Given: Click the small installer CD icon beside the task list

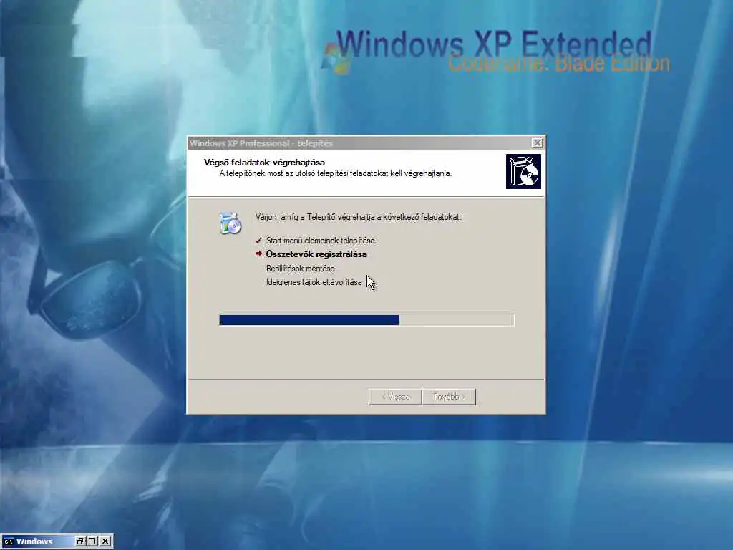Looking at the screenshot, I should pyautogui.click(x=230, y=223).
